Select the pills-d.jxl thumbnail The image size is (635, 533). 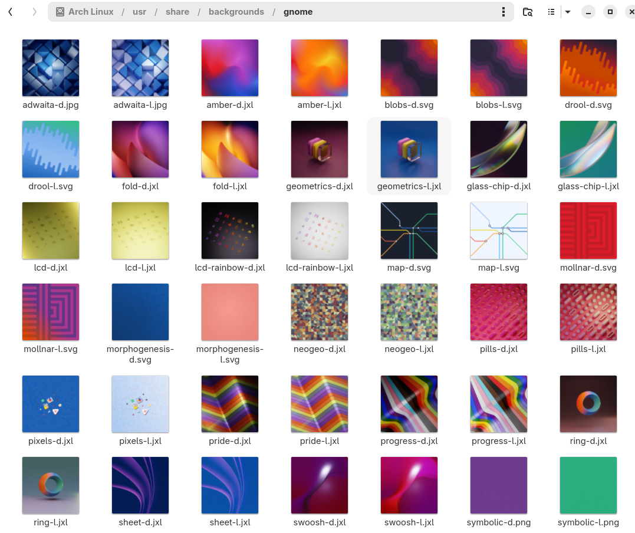point(499,312)
